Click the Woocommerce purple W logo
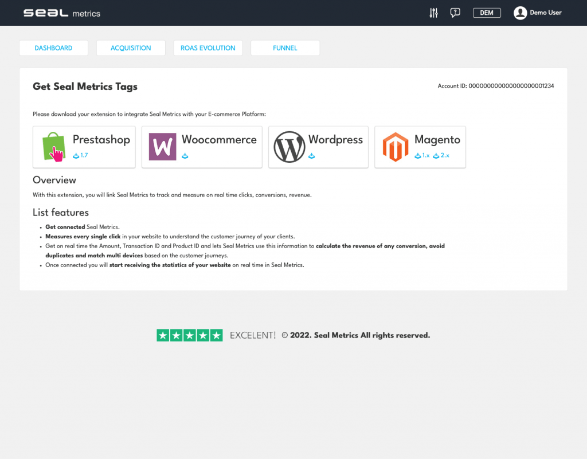587x459 pixels. 163,147
